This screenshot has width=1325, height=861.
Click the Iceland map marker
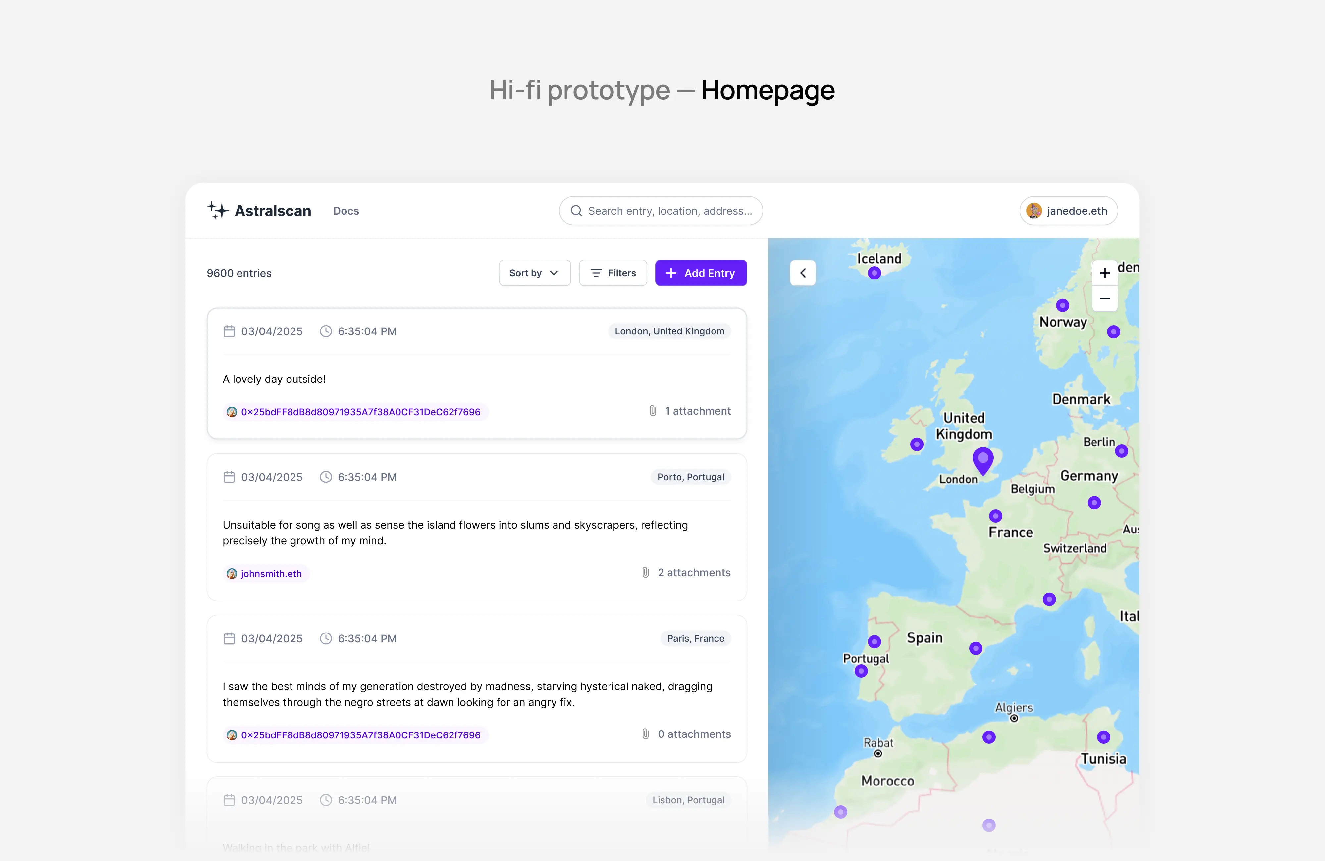pyautogui.click(x=874, y=273)
